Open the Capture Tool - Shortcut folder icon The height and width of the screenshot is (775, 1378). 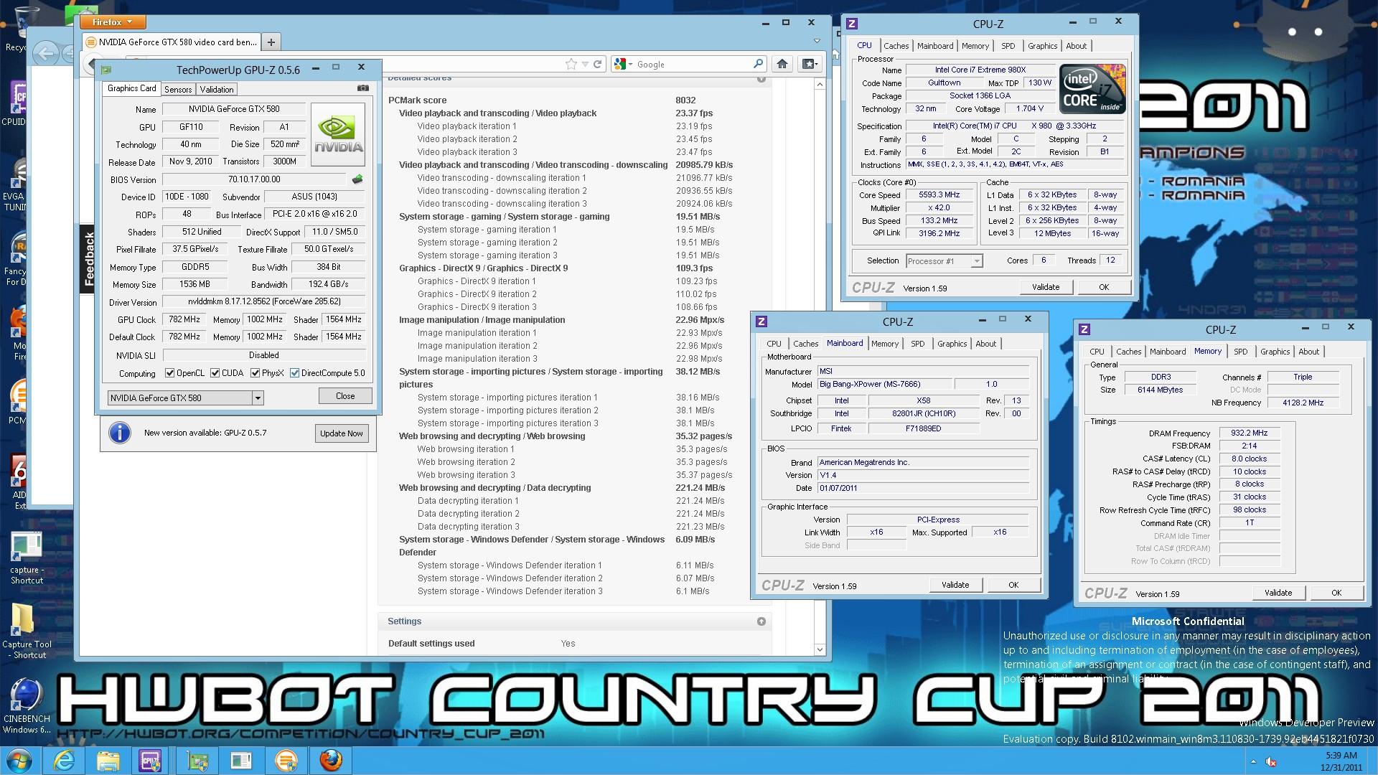pos(25,630)
